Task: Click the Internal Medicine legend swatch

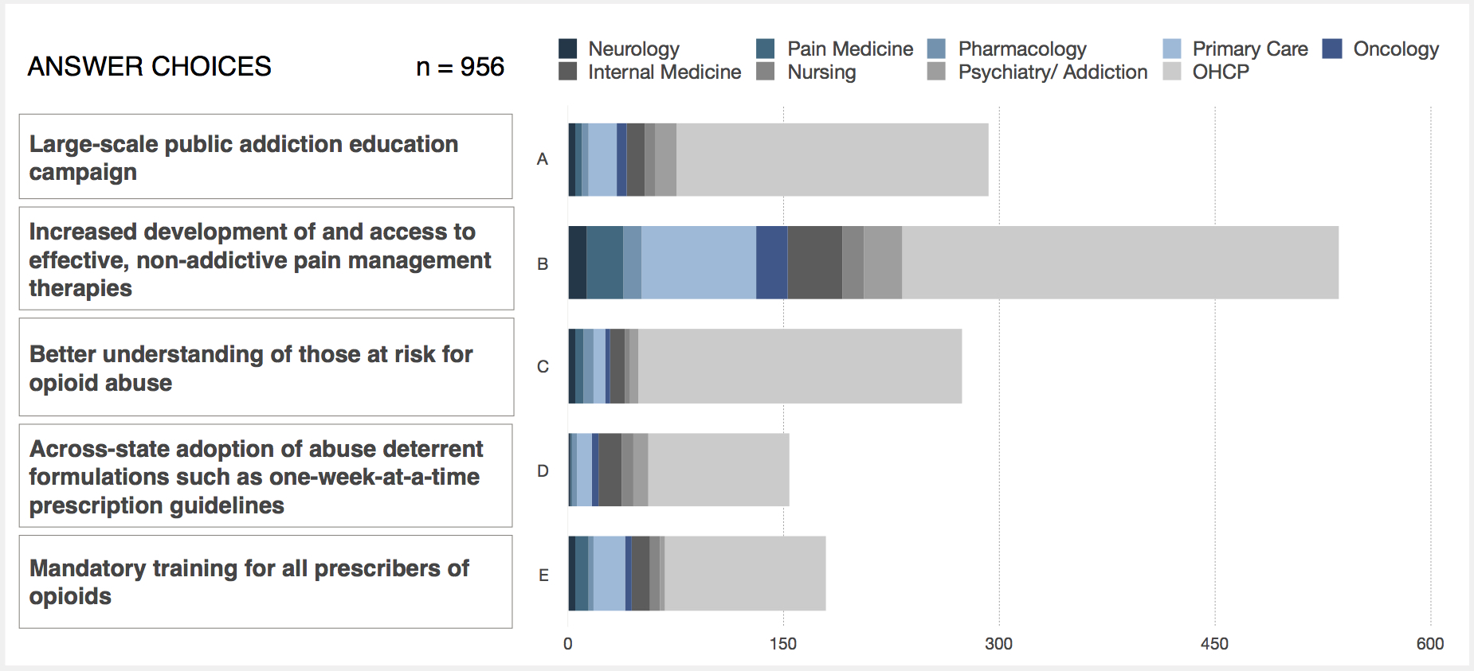Action: click(567, 72)
